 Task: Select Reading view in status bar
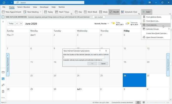144,102
